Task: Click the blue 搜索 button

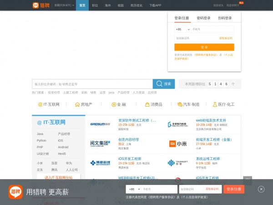Action: (164, 84)
